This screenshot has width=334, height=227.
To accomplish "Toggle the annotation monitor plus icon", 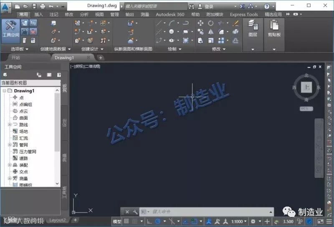I will click(x=267, y=222).
